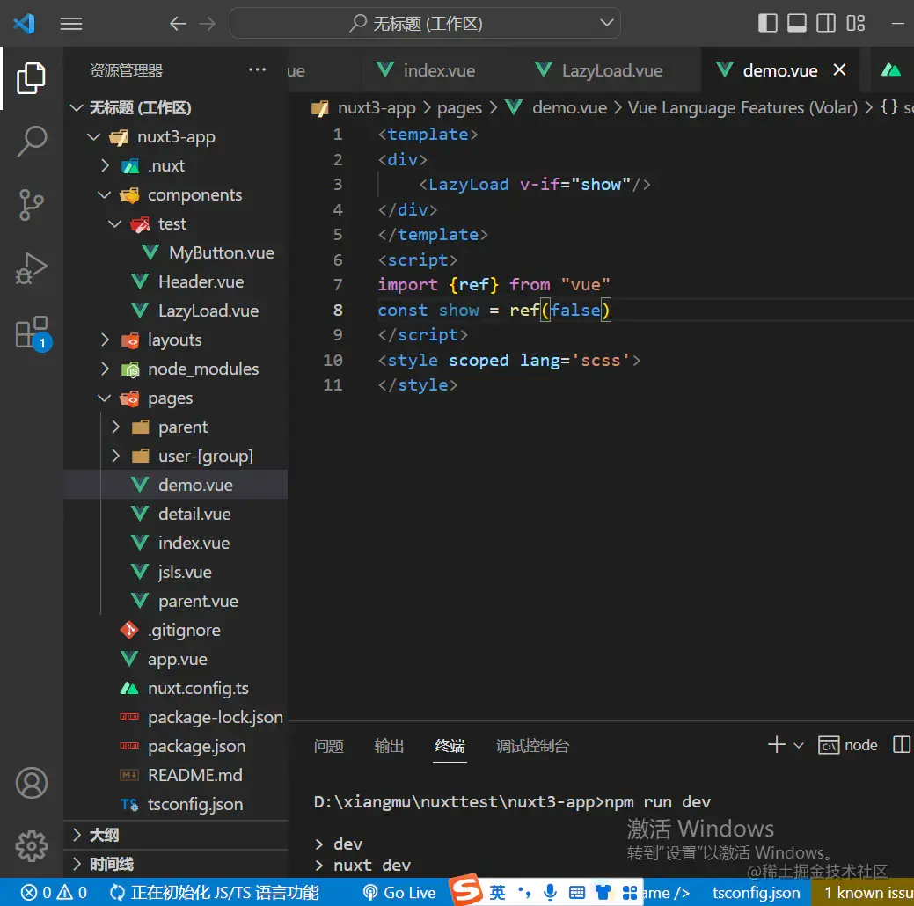
Task: Customize layout icon in title bar
Action: tap(856, 24)
